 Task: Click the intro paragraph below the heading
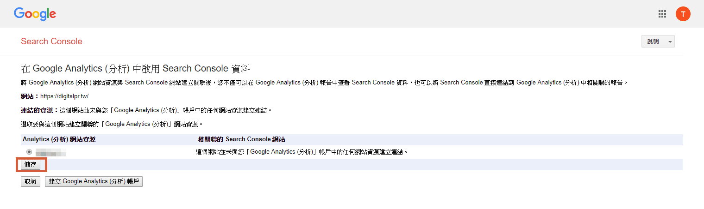pyautogui.click(x=324, y=83)
